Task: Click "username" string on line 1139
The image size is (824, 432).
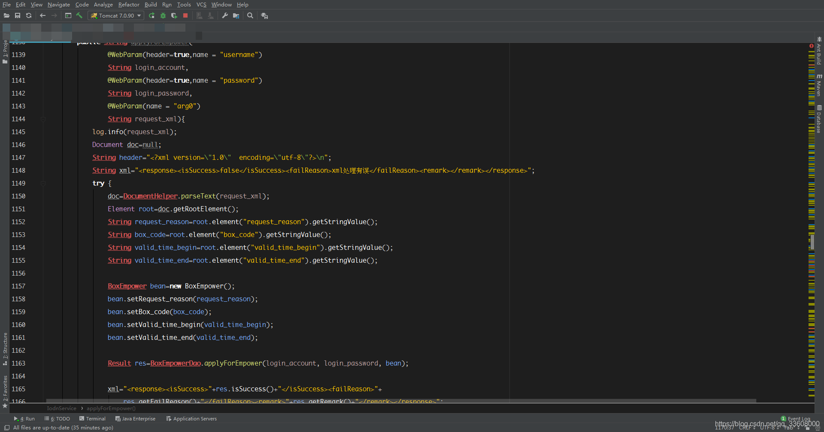Action: pyautogui.click(x=239, y=55)
